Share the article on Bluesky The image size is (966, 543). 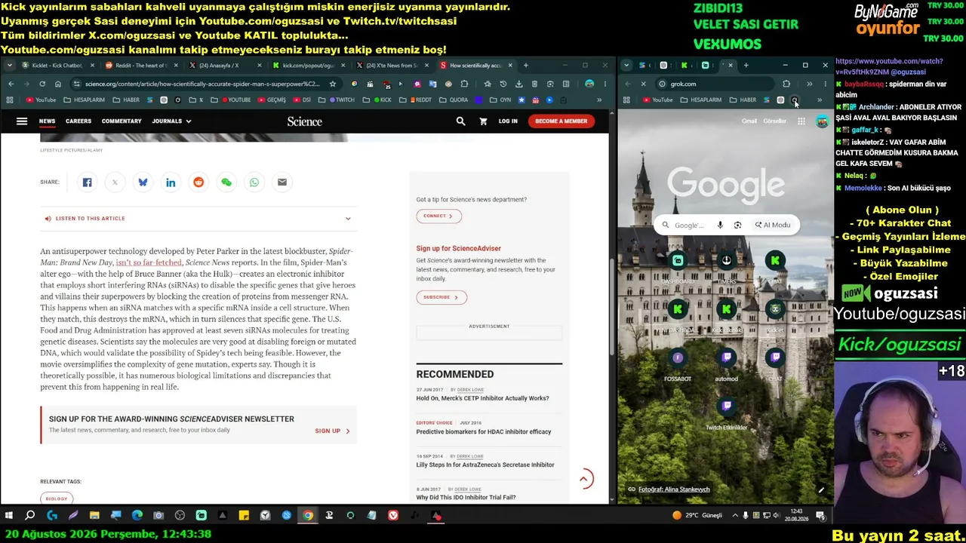(143, 183)
